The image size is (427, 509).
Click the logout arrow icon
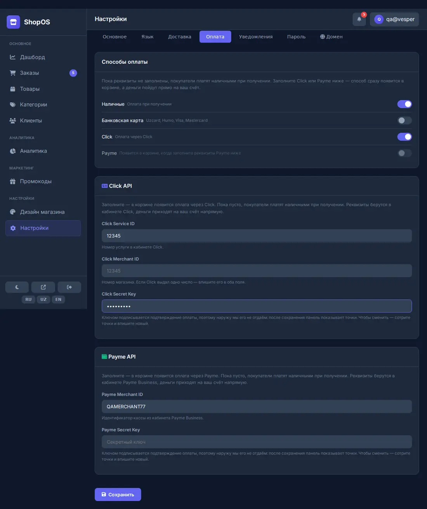[x=69, y=287]
